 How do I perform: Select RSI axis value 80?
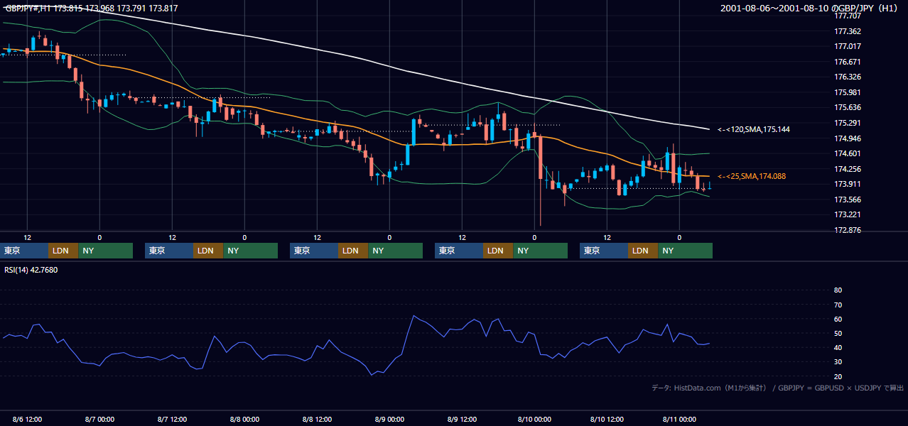pos(838,290)
